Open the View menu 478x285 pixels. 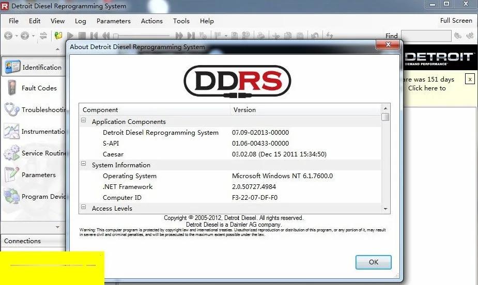[x=57, y=21]
